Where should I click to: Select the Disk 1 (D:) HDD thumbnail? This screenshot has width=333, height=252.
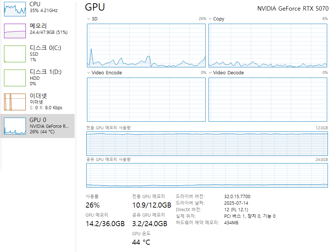click(x=15, y=78)
